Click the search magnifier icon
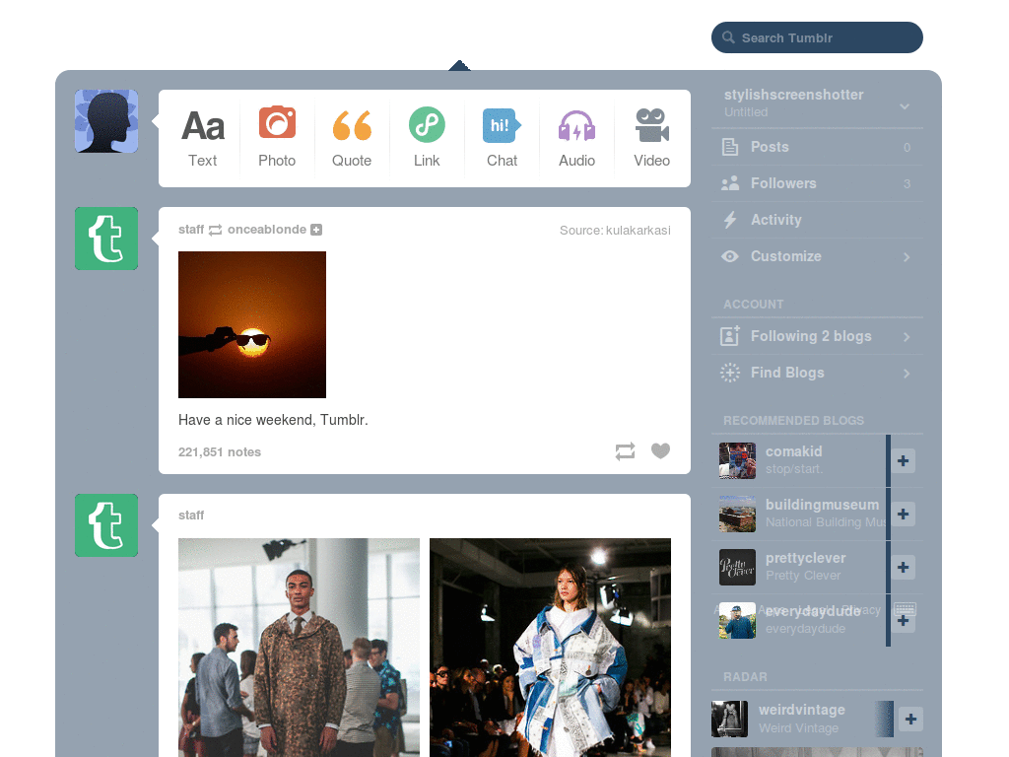 pyautogui.click(x=728, y=37)
